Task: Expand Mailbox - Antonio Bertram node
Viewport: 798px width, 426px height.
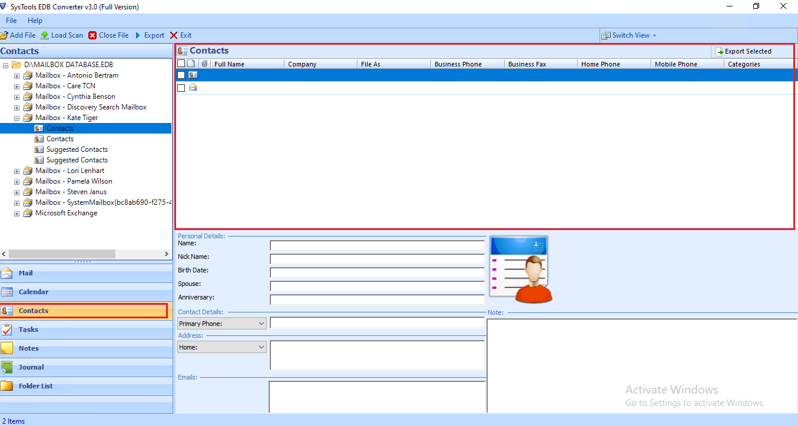Action: 16,75
